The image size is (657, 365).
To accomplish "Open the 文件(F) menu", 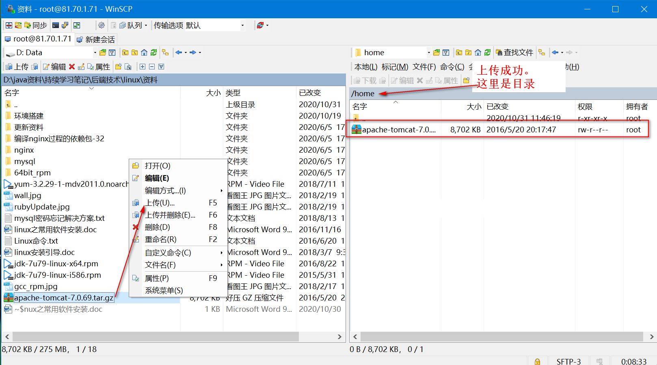I will (424, 67).
